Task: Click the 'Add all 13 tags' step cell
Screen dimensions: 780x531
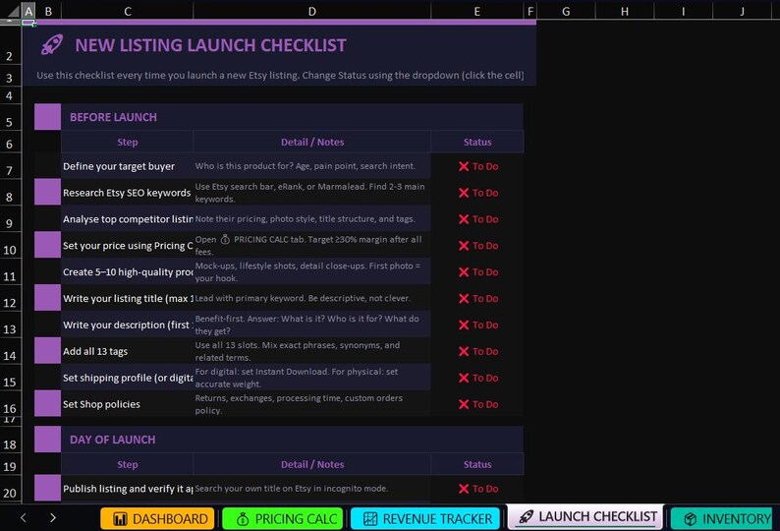Action: point(128,351)
